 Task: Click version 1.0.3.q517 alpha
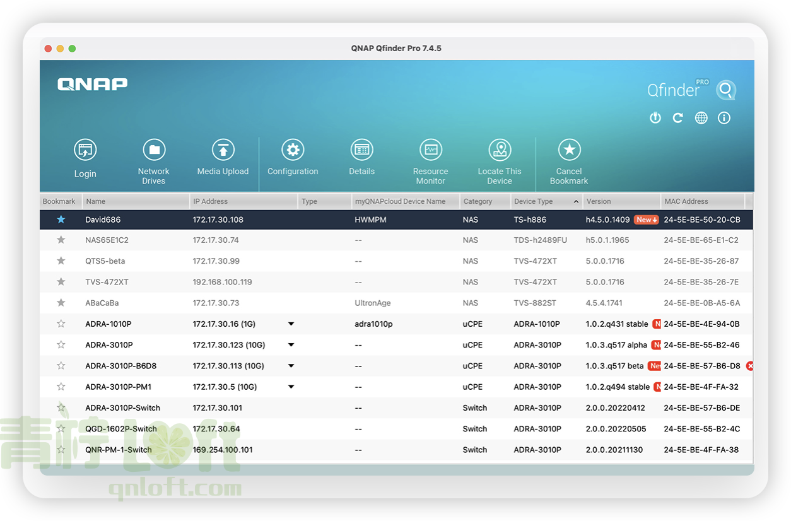click(x=617, y=345)
